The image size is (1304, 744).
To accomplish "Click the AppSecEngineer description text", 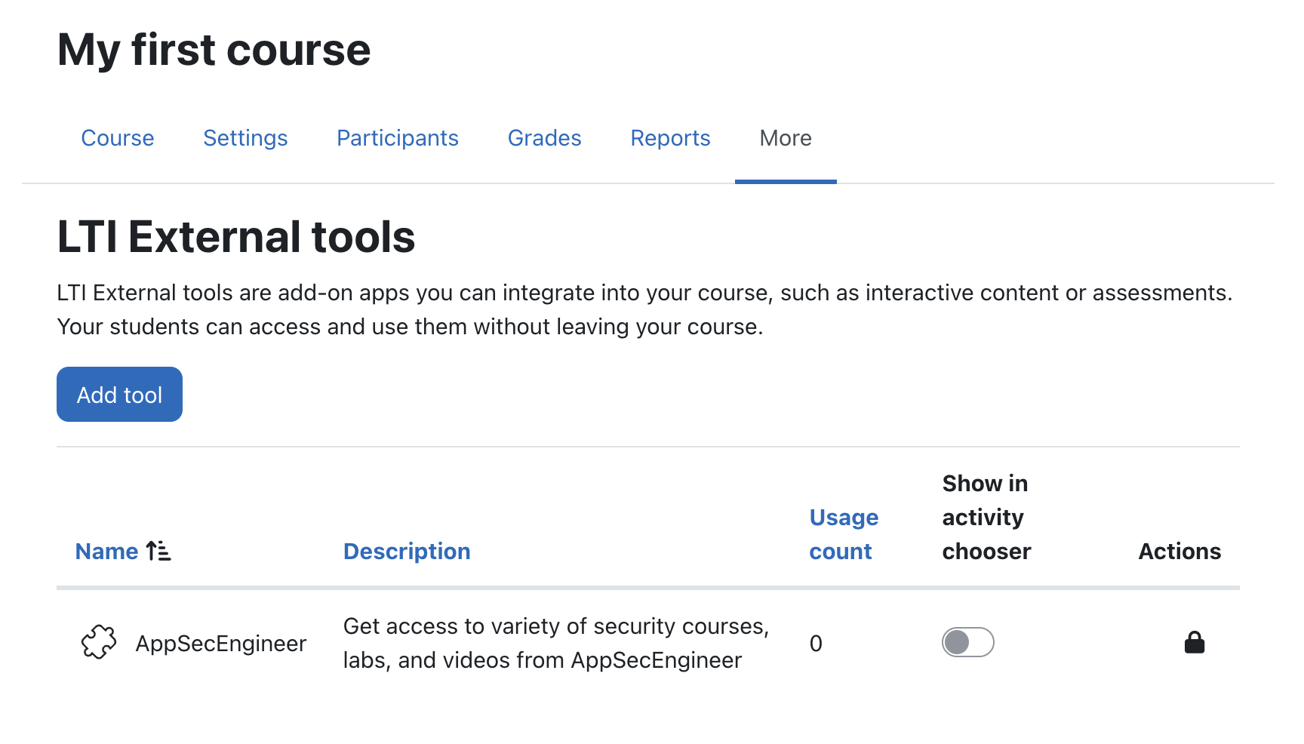I will pyautogui.click(x=555, y=643).
